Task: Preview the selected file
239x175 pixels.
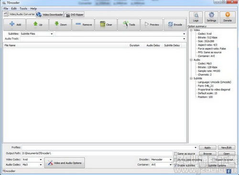Action: point(152,24)
